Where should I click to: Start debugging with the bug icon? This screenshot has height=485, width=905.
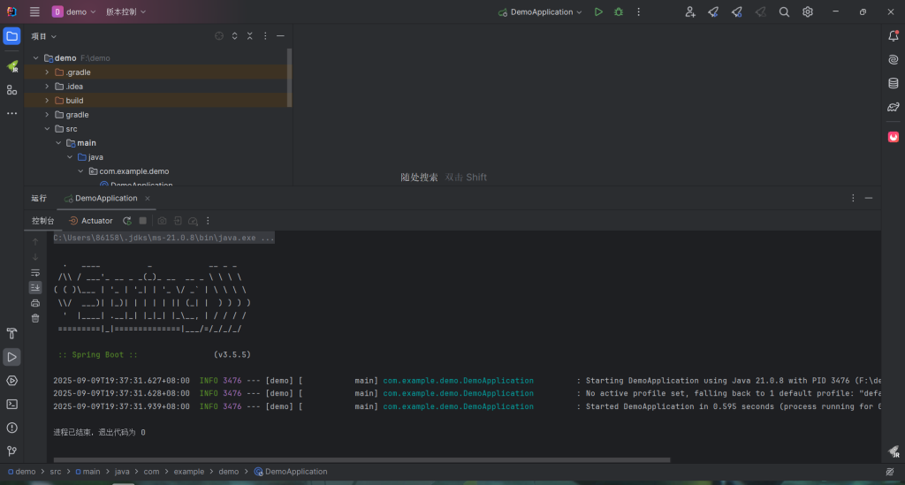point(619,12)
